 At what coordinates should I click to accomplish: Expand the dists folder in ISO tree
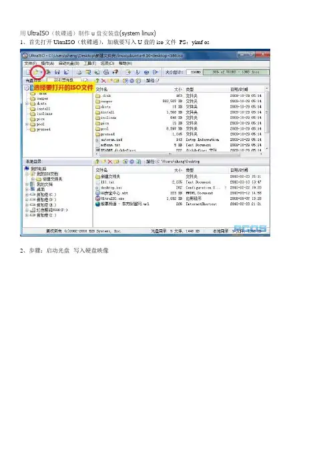click(x=27, y=104)
